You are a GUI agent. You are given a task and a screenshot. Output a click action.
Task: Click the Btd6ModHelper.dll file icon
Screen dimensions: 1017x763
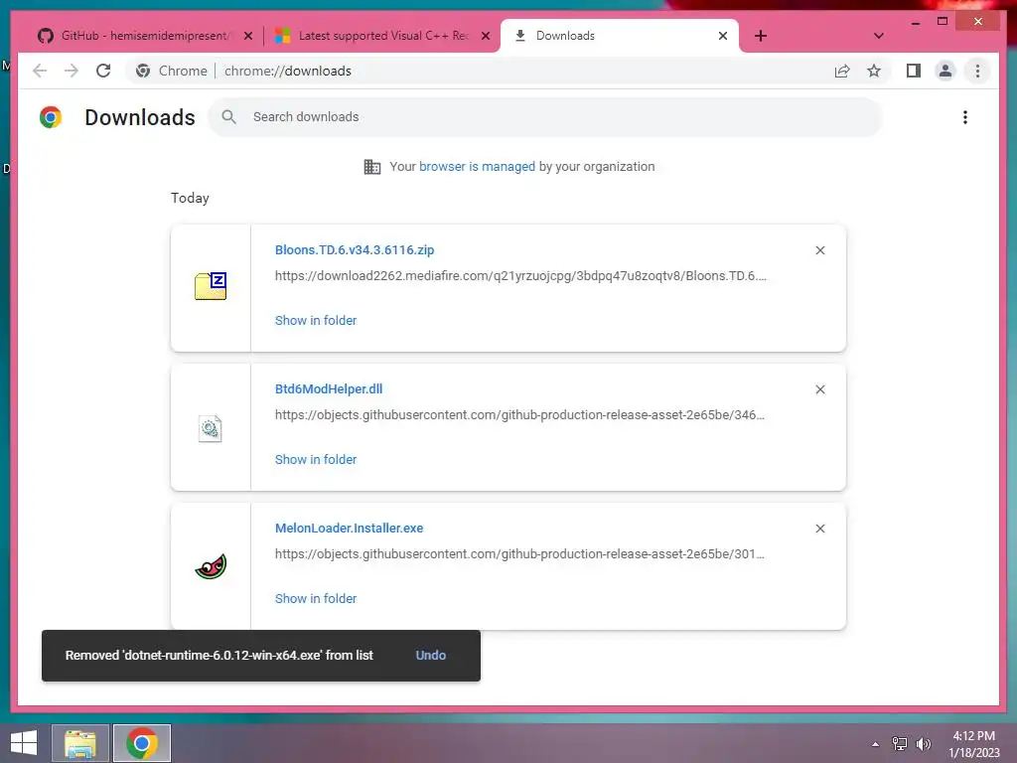211,428
